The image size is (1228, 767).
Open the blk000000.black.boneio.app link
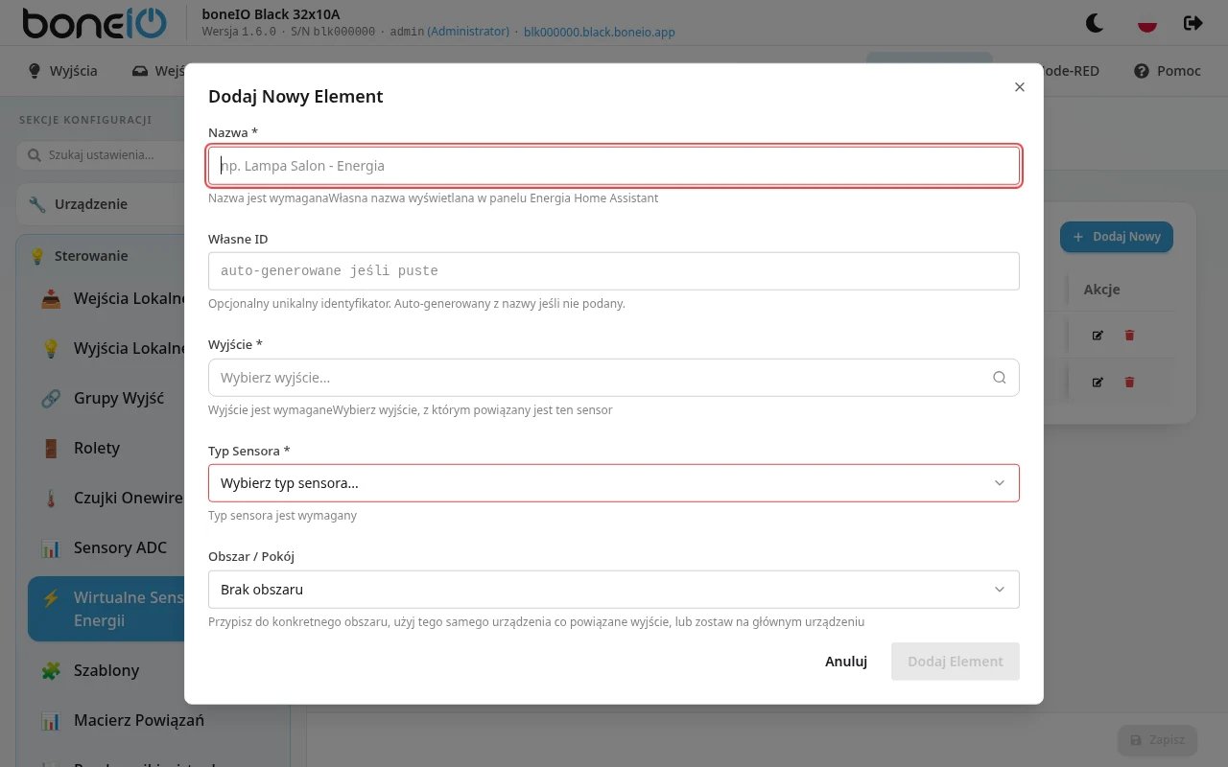(600, 32)
